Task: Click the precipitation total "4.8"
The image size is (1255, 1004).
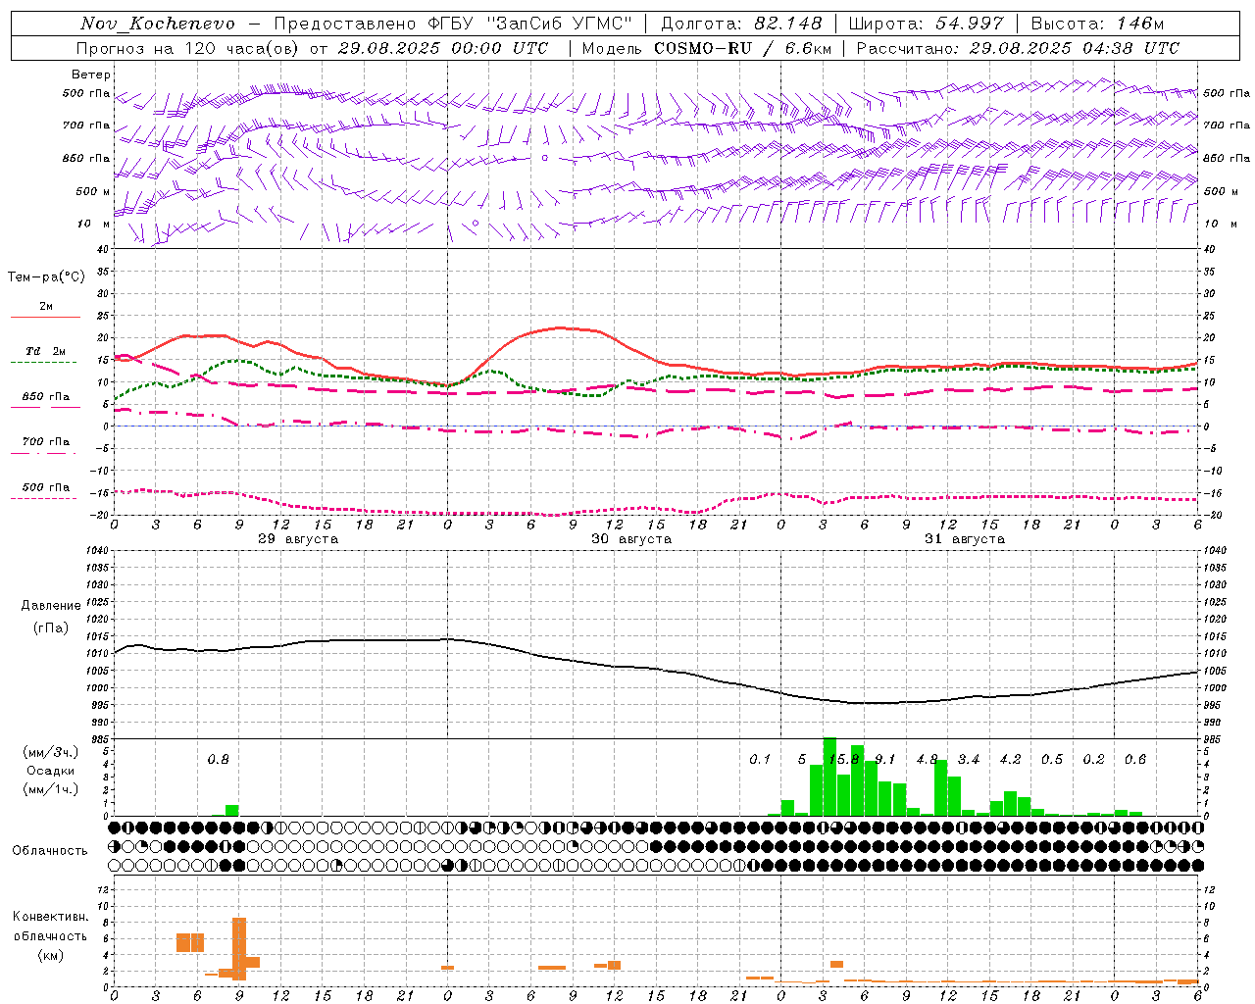Action: (927, 760)
